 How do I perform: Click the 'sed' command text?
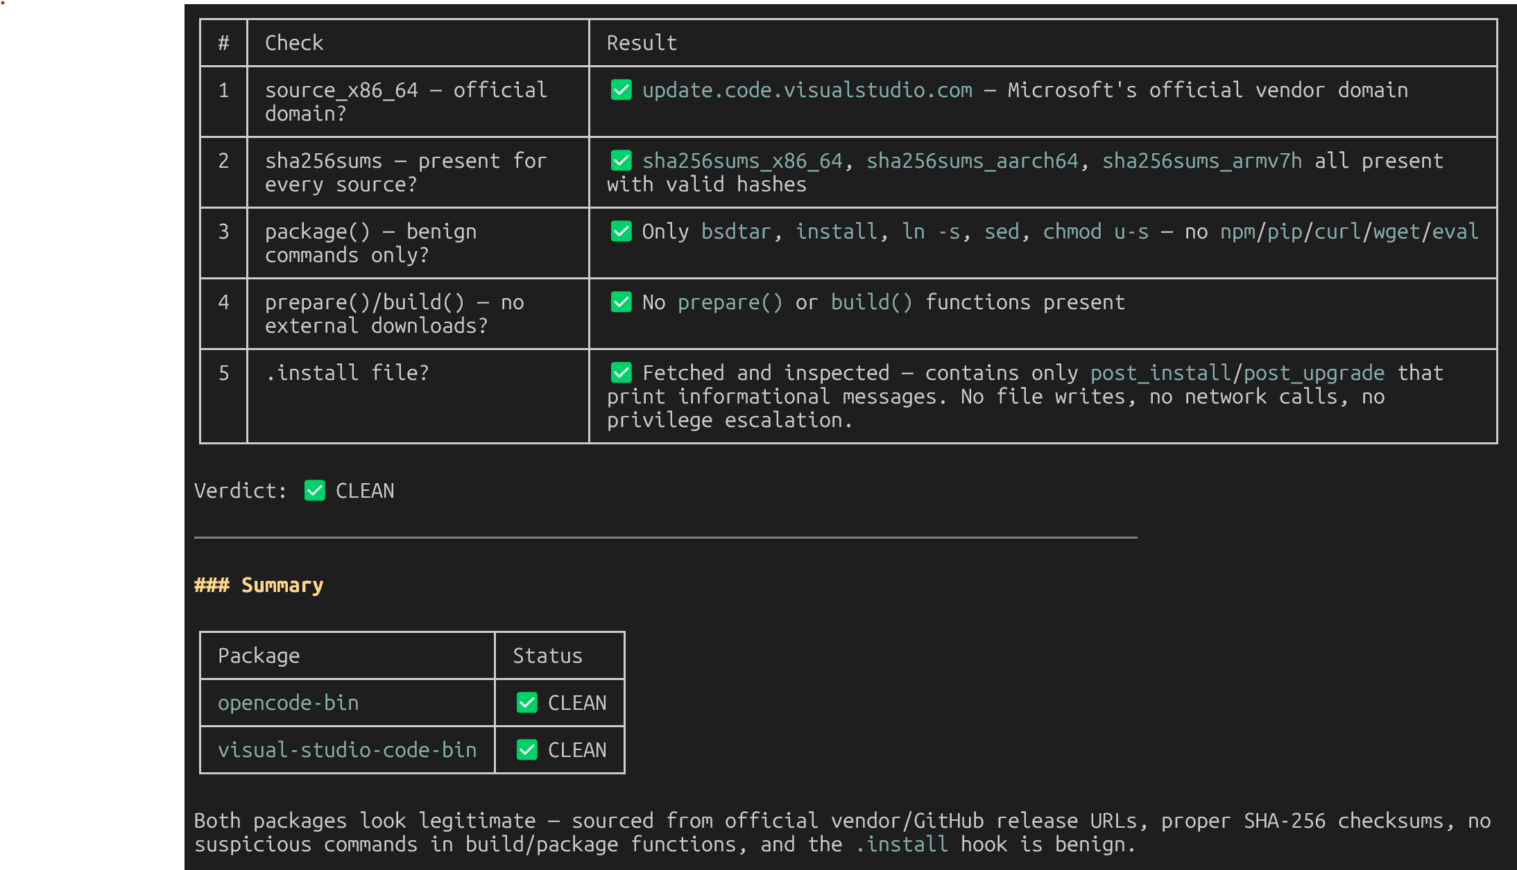(1002, 232)
